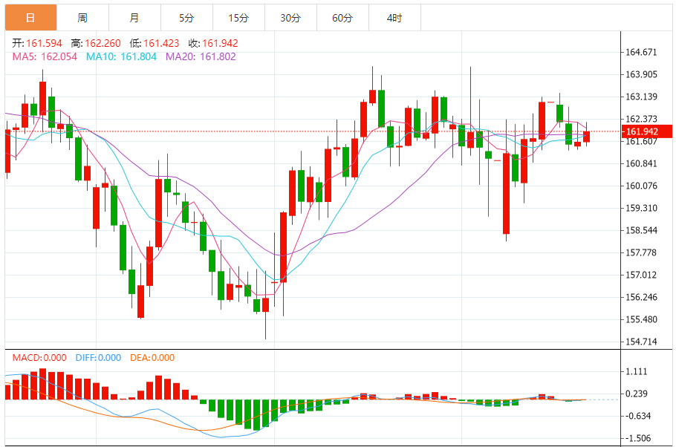Click the candlestick with the chart's lowest wick
Screen dimensions: 676x447
[x=266, y=304]
